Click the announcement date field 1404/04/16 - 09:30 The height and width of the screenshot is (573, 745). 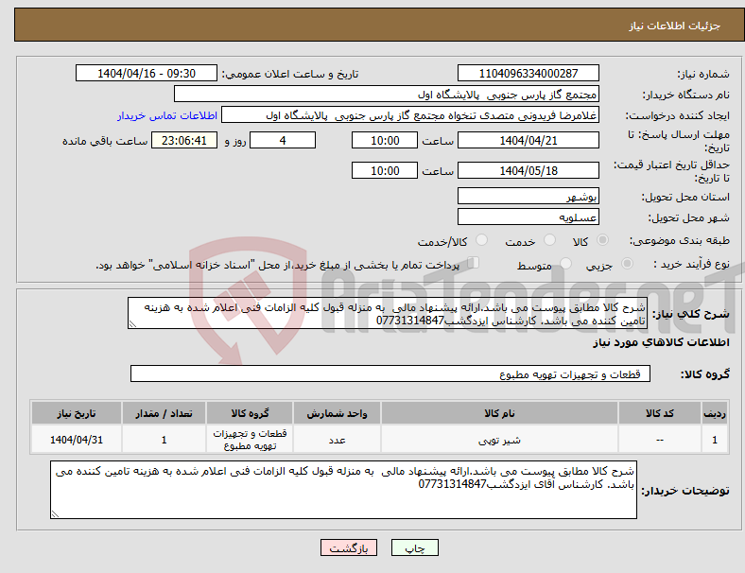tap(147, 74)
